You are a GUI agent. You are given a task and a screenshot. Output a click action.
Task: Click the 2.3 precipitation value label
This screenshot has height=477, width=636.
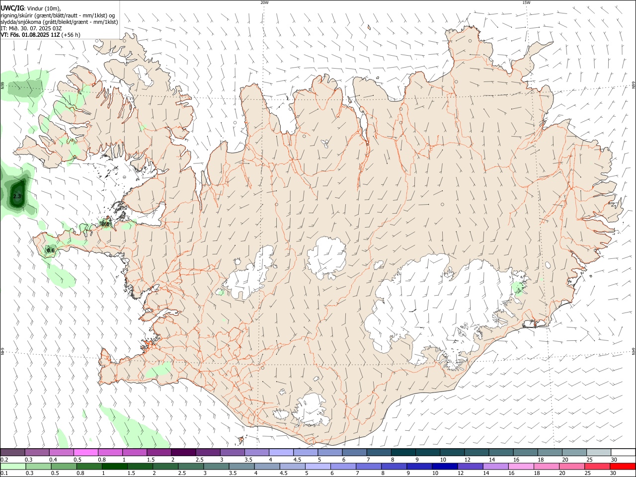point(17,196)
